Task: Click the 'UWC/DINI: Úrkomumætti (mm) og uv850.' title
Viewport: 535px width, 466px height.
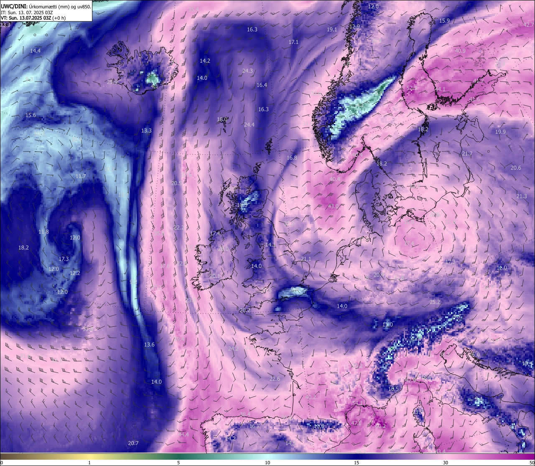Action: coord(46,6)
